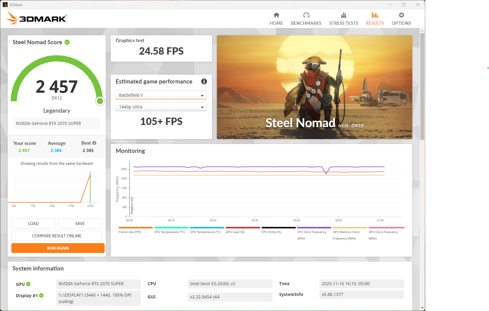Toggle the GPU Clock Frequency legend swatch
The image size is (489, 311).
click(x=387, y=228)
